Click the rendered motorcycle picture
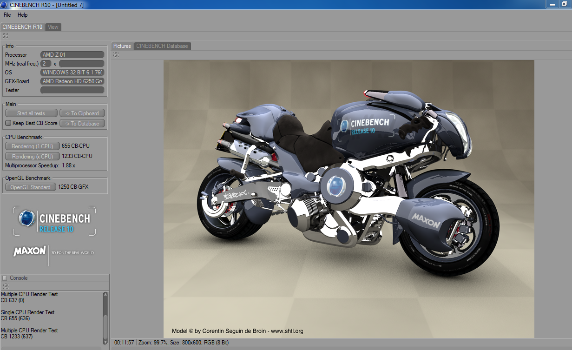This screenshot has width=572, height=350. 348,199
